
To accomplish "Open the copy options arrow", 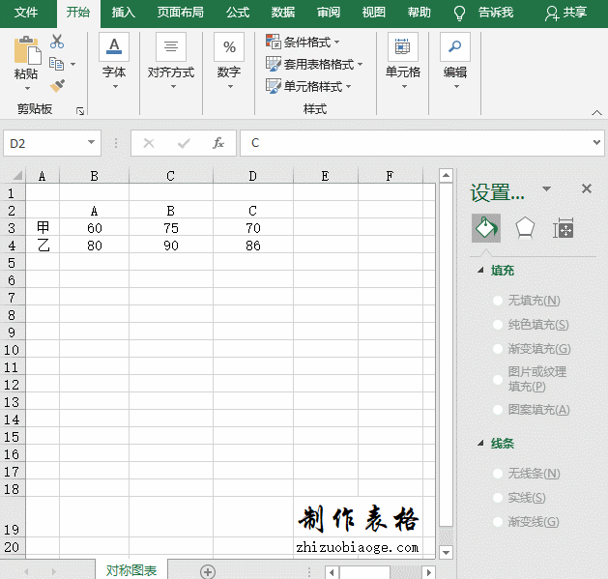I will pos(72,64).
